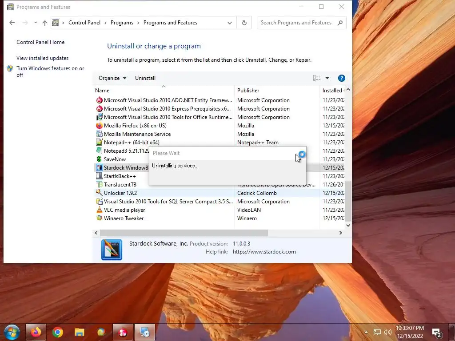Click the Stardock WindowBlinds row icon

(99, 167)
